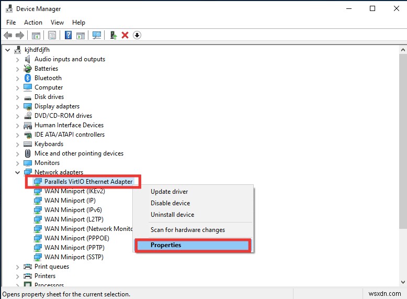The height and width of the screenshot is (299, 407).
Task: Expand the Monitors category
Action: tap(17, 163)
